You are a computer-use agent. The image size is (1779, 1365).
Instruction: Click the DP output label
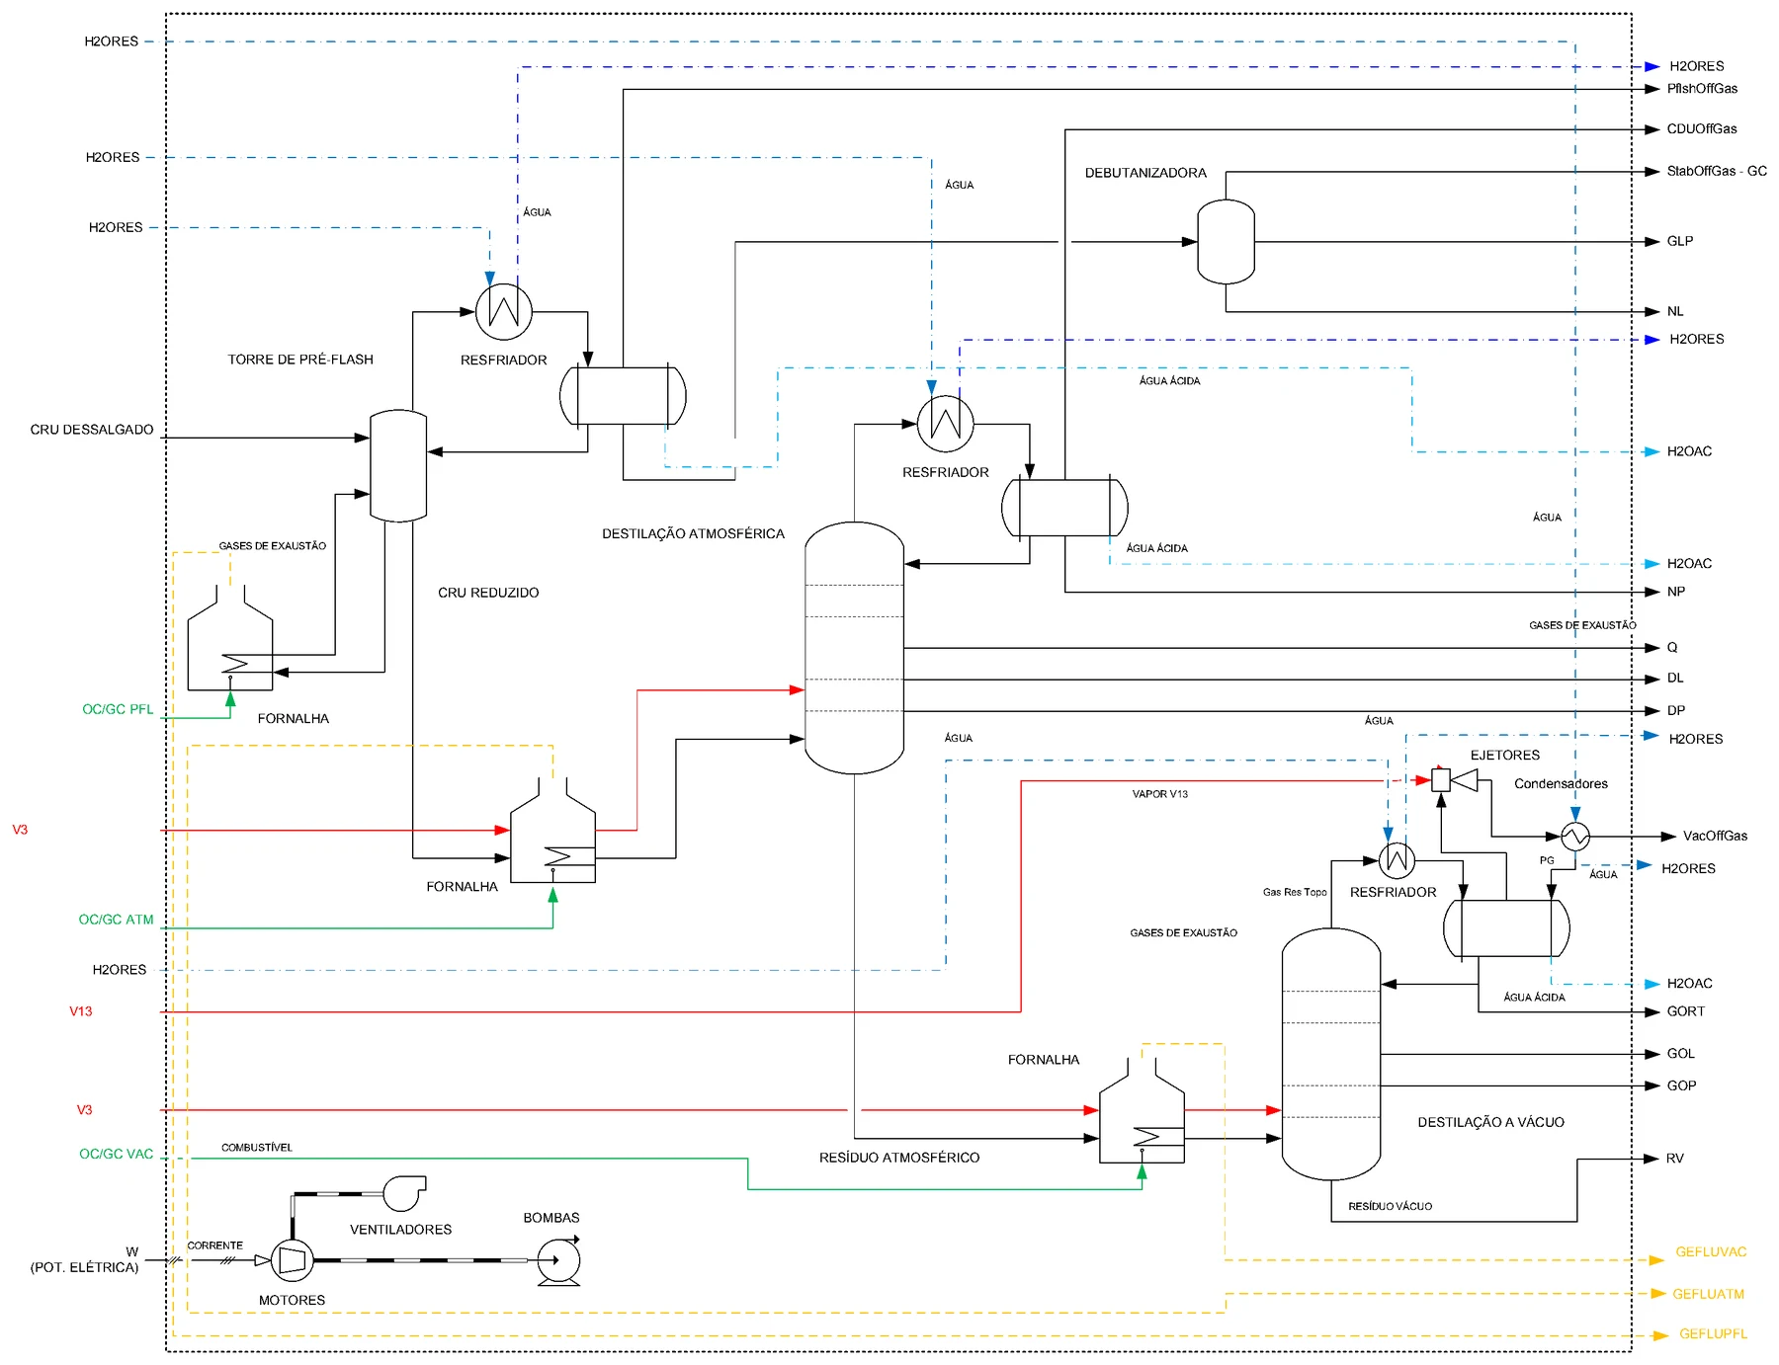click(x=1676, y=710)
